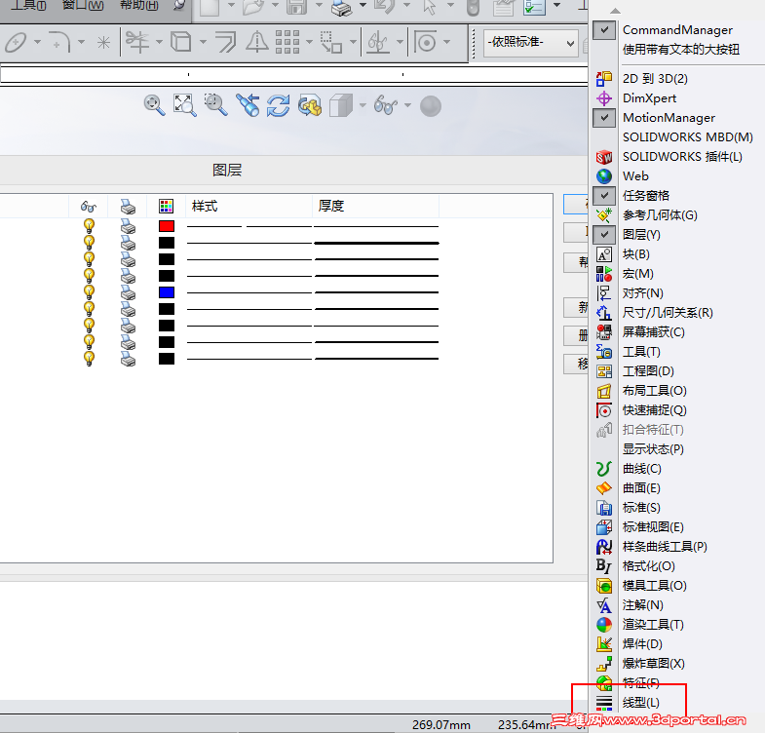Choose 注解(N) from the toolbar list

click(x=642, y=605)
